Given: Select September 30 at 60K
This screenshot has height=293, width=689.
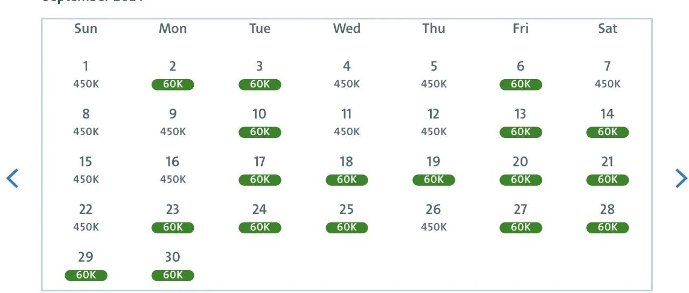Looking at the screenshot, I should pos(173,266).
